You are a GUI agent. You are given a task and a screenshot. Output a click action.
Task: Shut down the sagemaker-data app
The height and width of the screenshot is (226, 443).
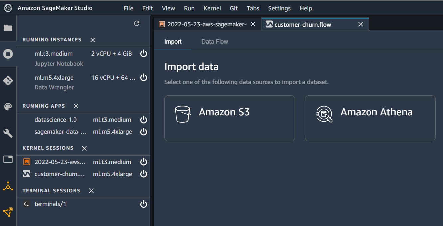tap(144, 132)
